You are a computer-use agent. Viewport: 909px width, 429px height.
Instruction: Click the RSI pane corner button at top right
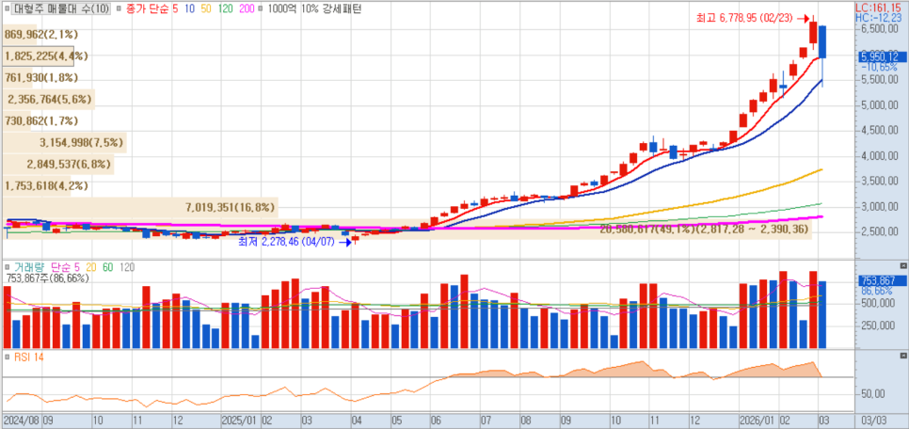tap(903, 355)
